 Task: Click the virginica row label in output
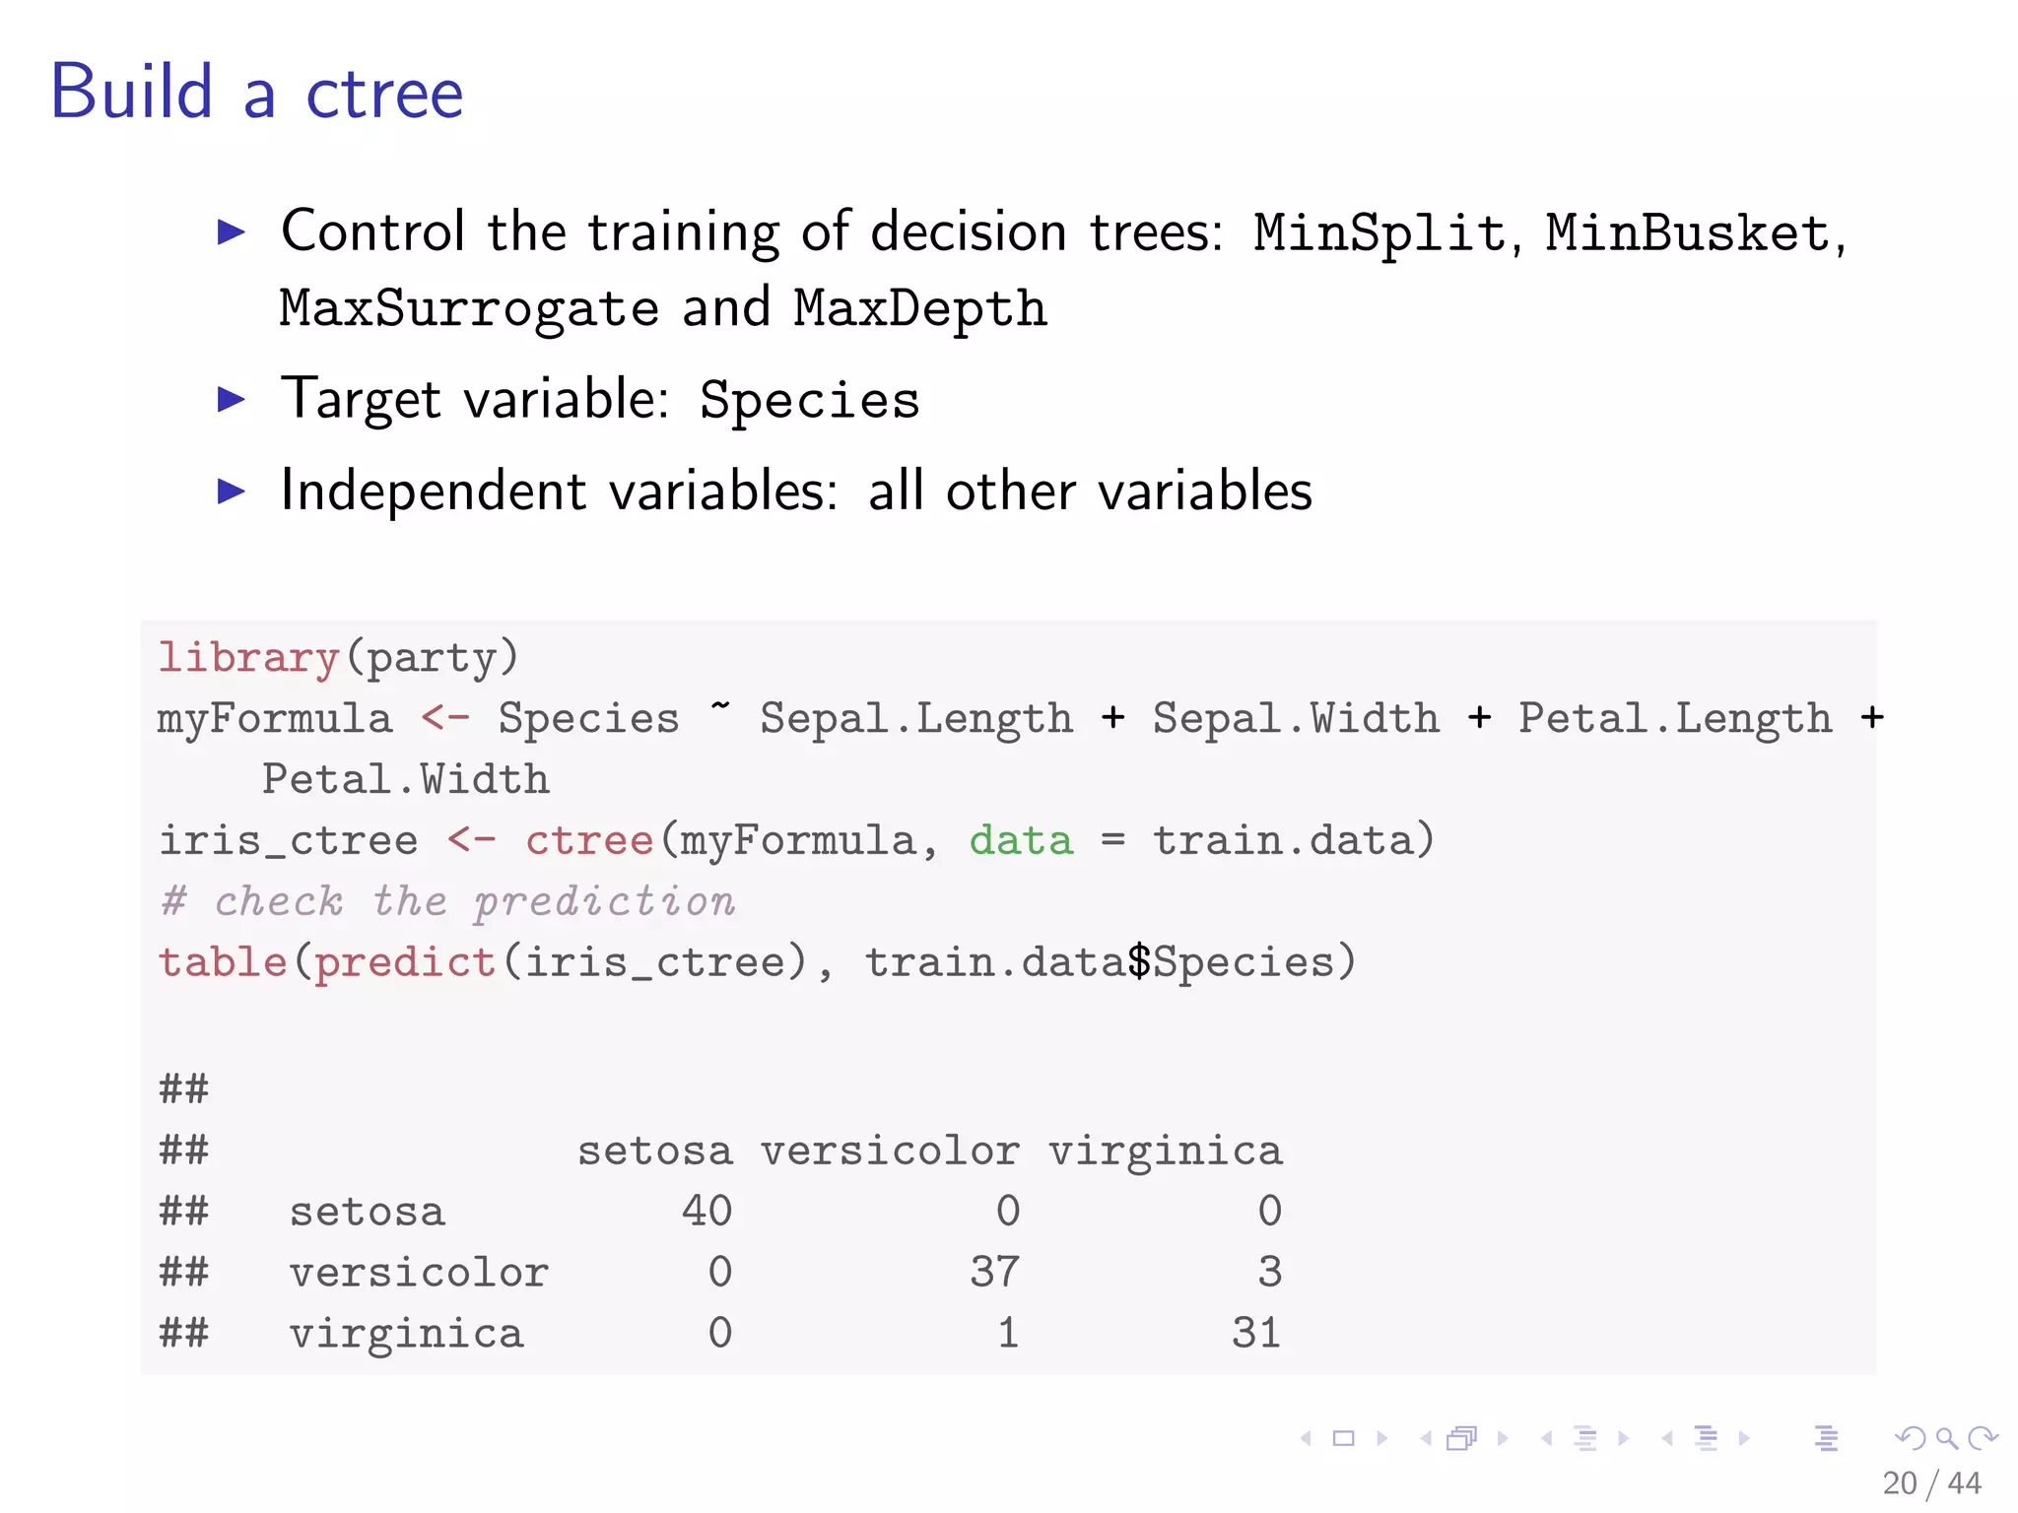(x=406, y=1335)
